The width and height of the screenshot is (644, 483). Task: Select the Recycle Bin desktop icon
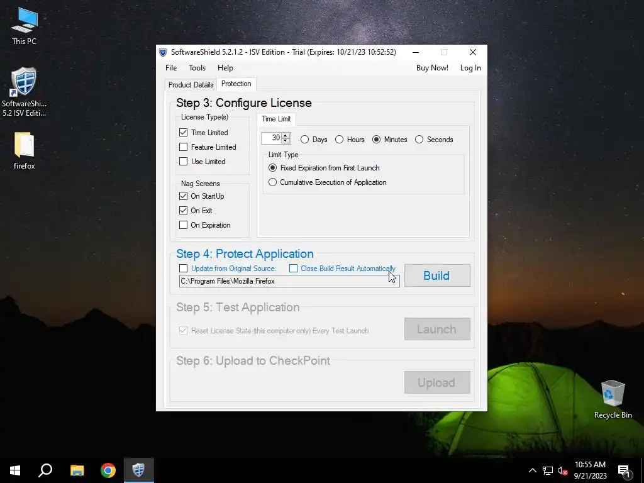pyautogui.click(x=613, y=399)
